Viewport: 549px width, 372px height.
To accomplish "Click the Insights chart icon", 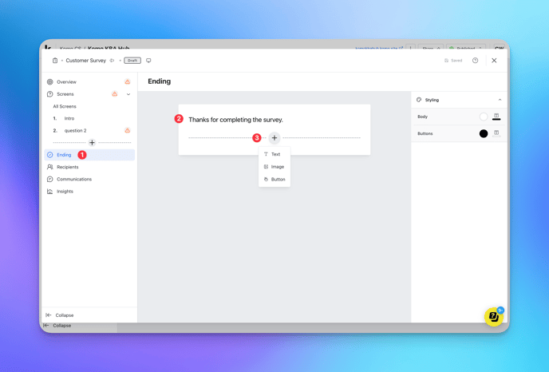I will tap(50, 192).
